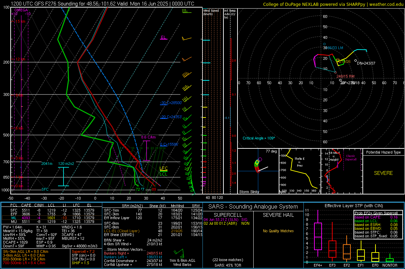405x269 pixels.
Task: Click the -30 C=28500' height label
Action: coord(171,103)
